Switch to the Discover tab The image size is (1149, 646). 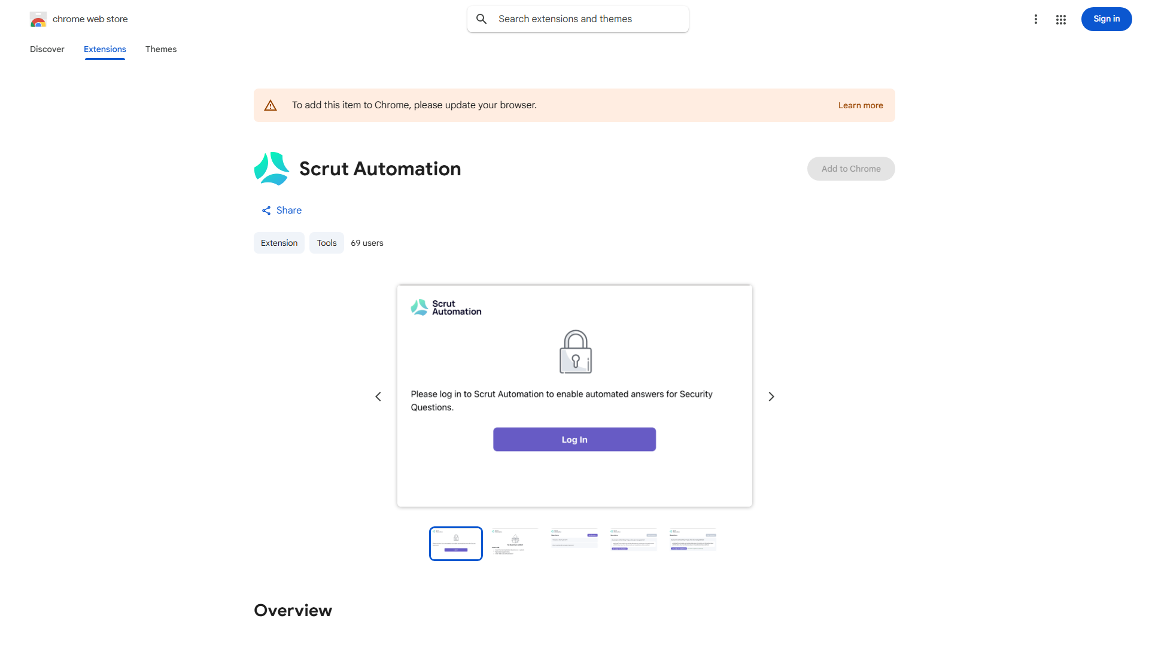[x=47, y=49]
